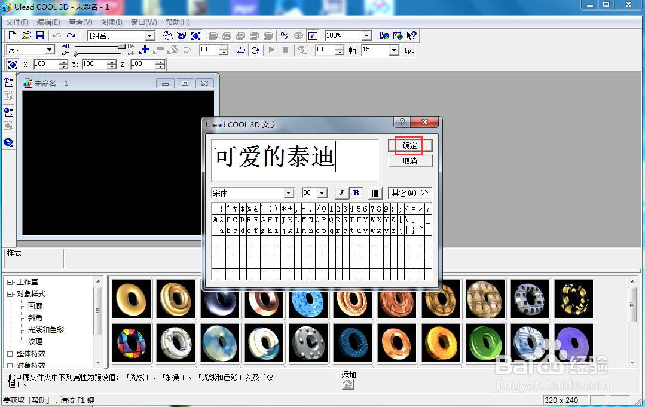This screenshot has height=407, width=645.
Task: Select Edit Graphics tool in left sidebar
Action: 8,126
